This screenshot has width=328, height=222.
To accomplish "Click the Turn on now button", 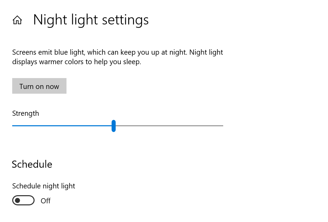I will (x=39, y=86).
